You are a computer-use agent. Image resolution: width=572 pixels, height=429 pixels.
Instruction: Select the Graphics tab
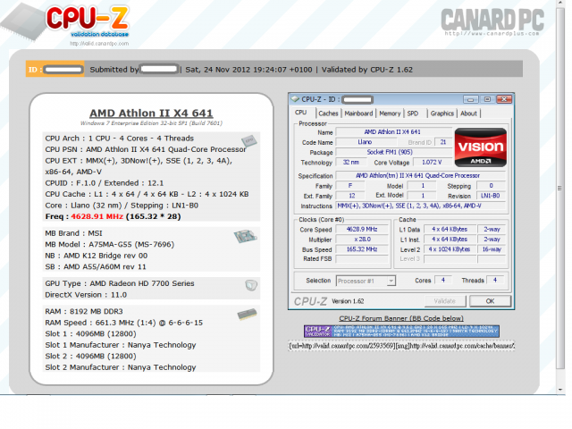[x=442, y=114]
